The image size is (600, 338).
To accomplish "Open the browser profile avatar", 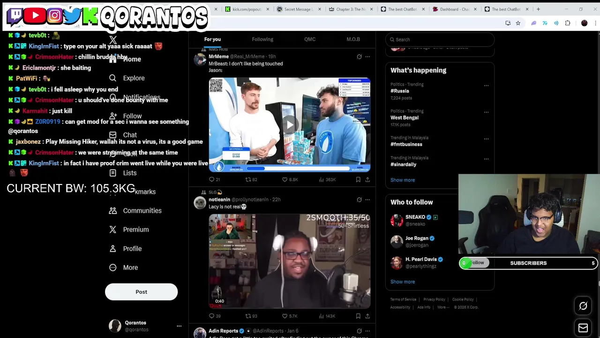I will [584, 23].
